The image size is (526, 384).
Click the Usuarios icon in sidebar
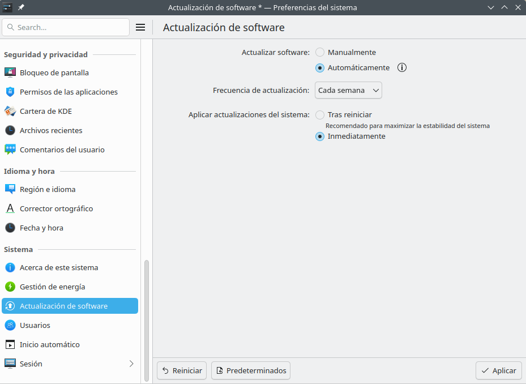pyautogui.click(x=10, y=325)
